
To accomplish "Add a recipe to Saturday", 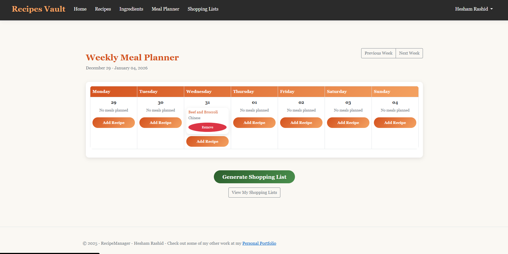I will click(x=348, y=122).
